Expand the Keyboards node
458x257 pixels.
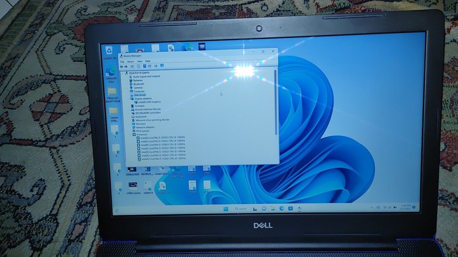click(129, 117)
